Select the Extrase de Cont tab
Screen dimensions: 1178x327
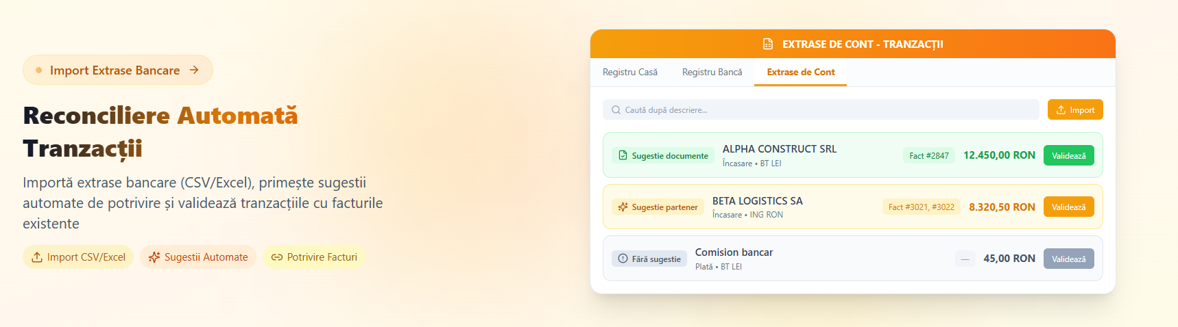[x=800, y=72]
